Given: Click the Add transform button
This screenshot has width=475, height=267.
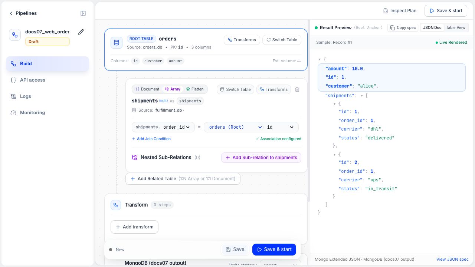Looking at the screenshot, I should (x=134, y=227).
